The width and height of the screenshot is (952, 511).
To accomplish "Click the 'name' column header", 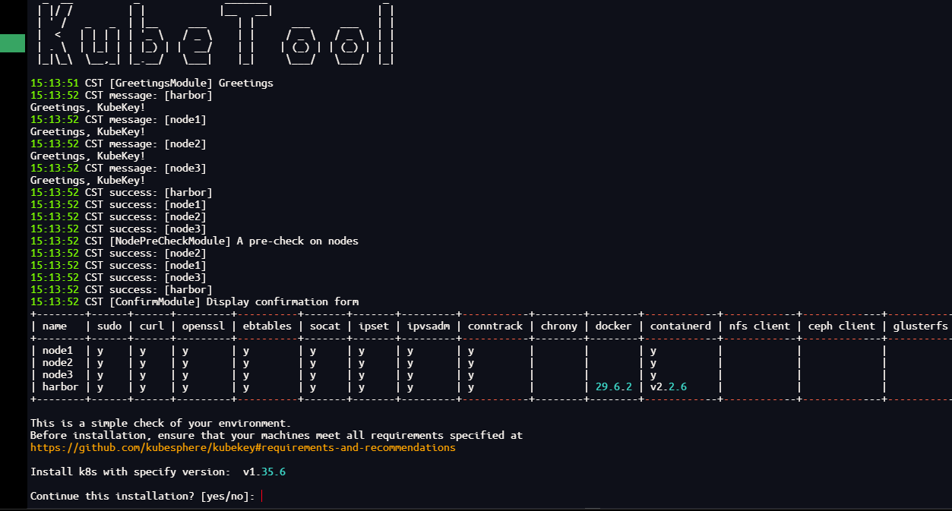I will coord(55,326).
